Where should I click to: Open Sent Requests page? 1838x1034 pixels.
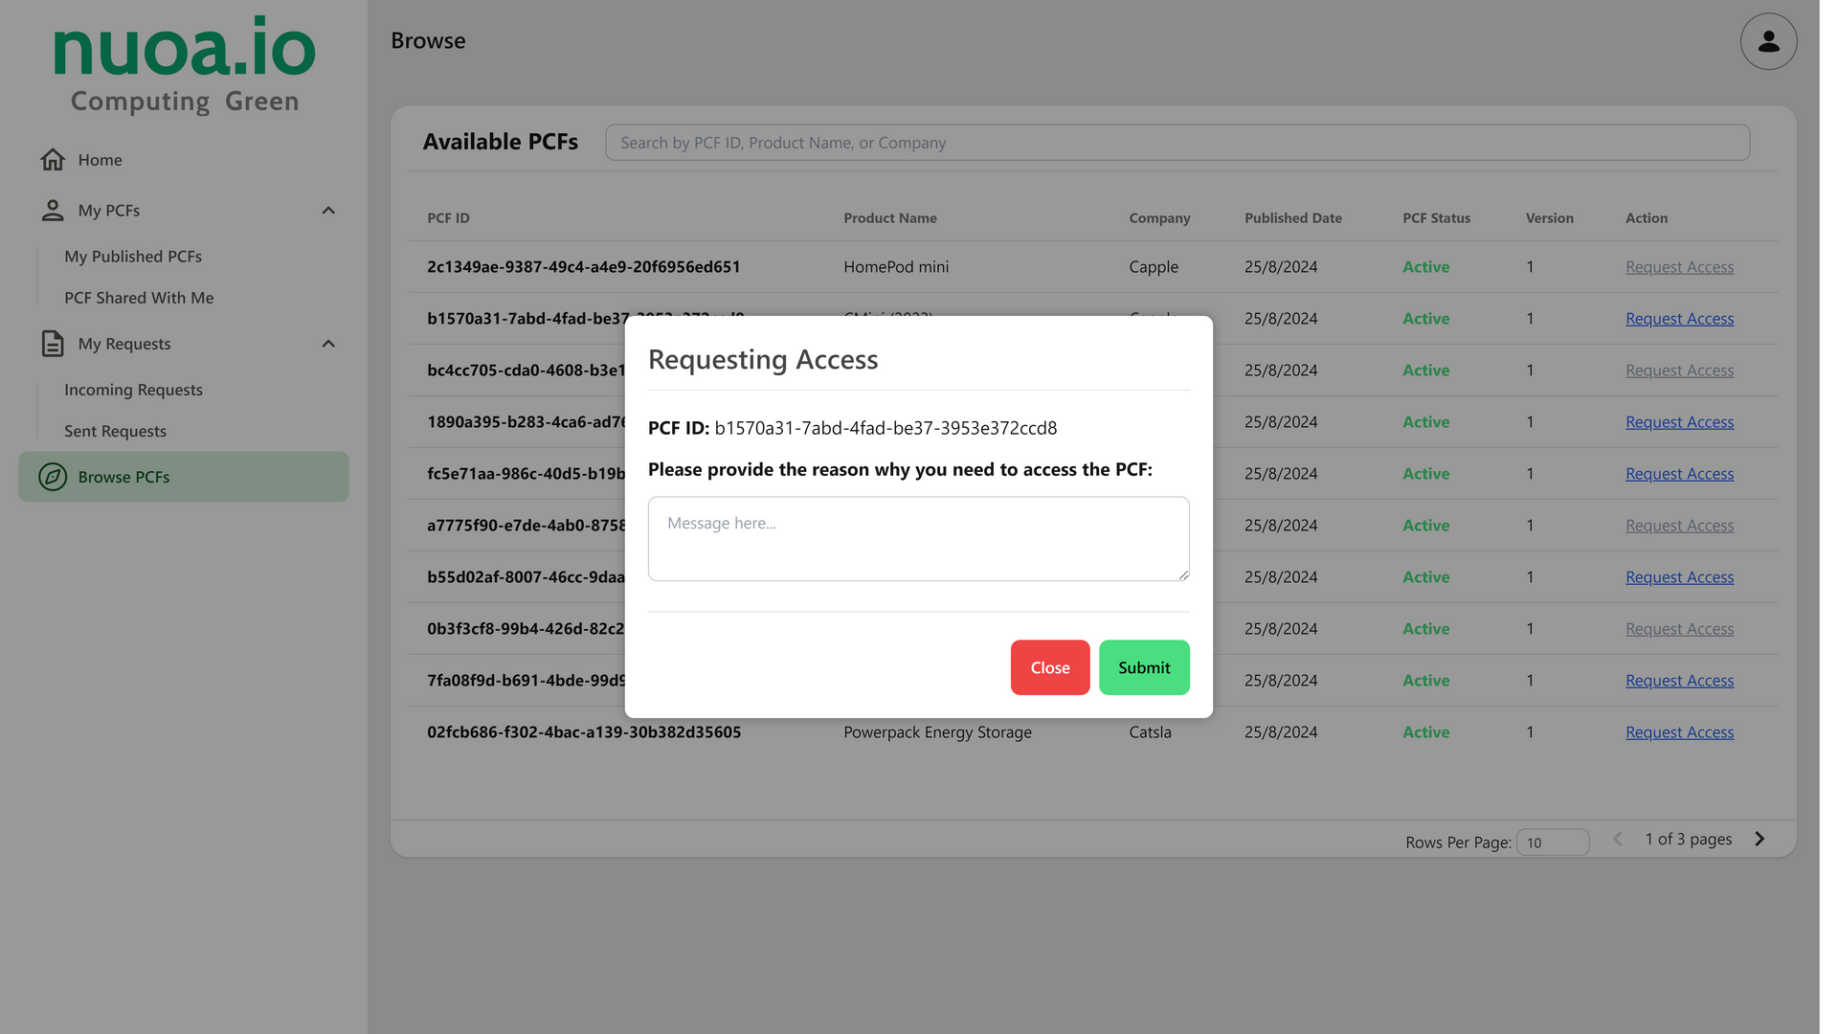(115, 431)
